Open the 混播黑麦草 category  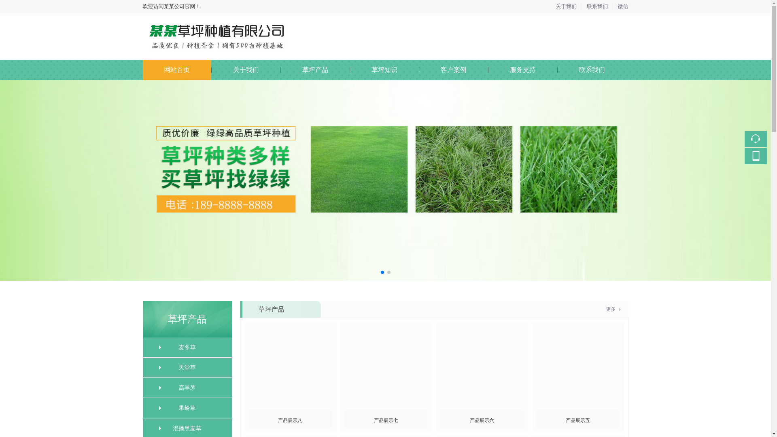[187, 428]
